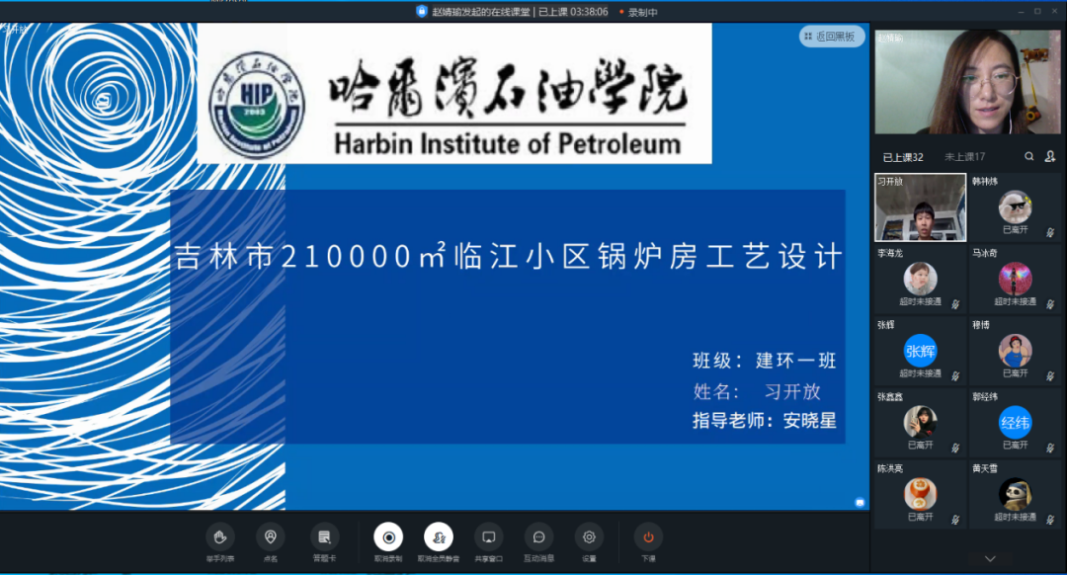Search participants with the magnifier icon
This screenshot has height=575, width=1067.
pos(1028,156)
